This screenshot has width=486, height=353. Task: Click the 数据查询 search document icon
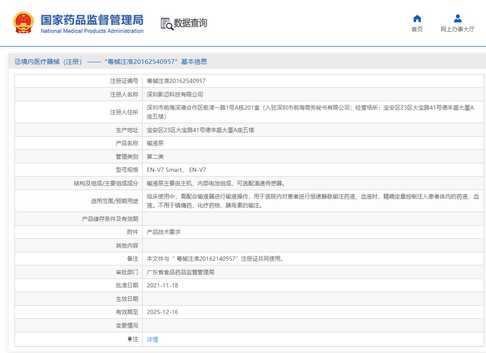pos(167,24)
